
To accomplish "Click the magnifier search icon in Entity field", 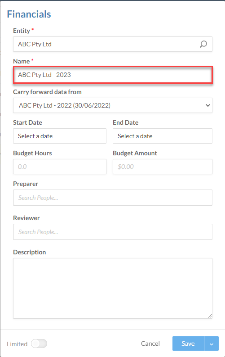I will pos(203,44).
